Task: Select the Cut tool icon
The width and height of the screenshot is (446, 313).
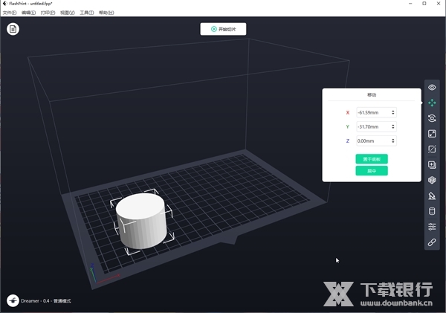Action: point(432,149)
